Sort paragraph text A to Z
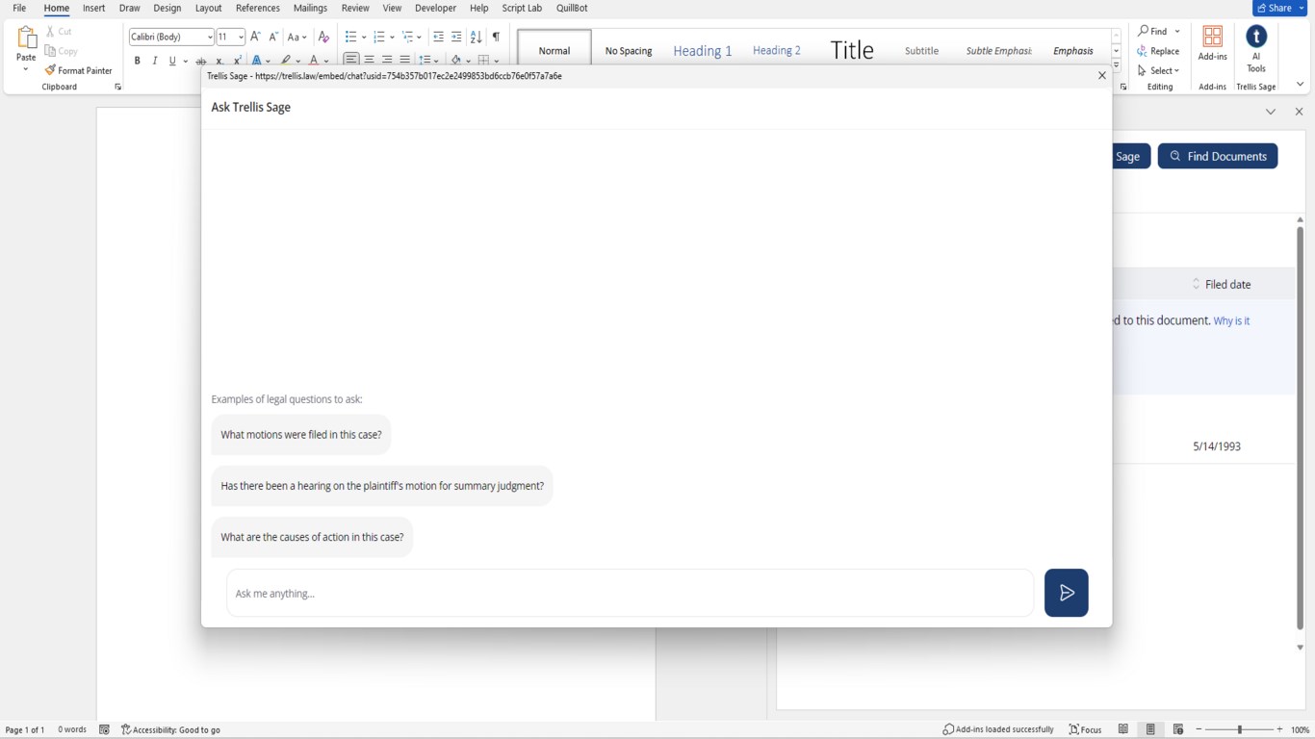 point(476,37)
